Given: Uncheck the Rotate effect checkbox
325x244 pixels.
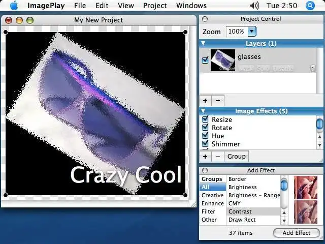Looking at the screenshot, I should pos(205,128).
